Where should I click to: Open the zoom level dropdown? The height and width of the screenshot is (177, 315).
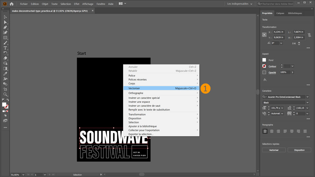pyautogui.click(x=23, y=175)
